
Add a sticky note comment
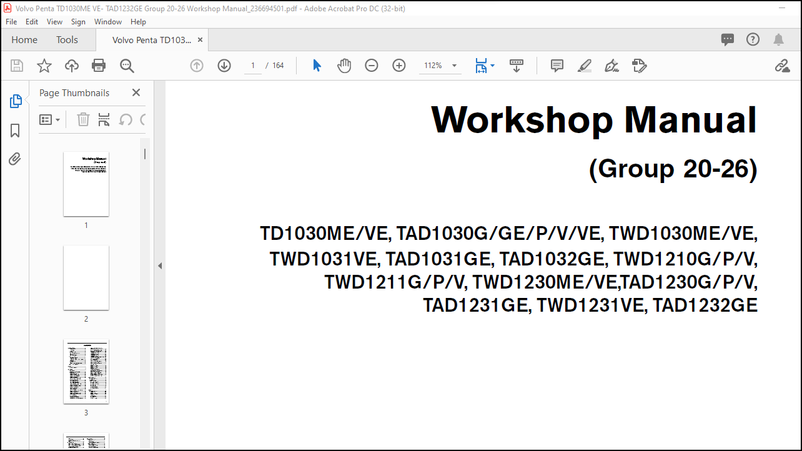(x=557, y=66)
